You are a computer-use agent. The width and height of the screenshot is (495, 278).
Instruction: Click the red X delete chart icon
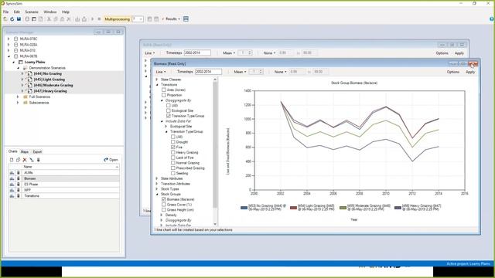(x=25, y=160)
